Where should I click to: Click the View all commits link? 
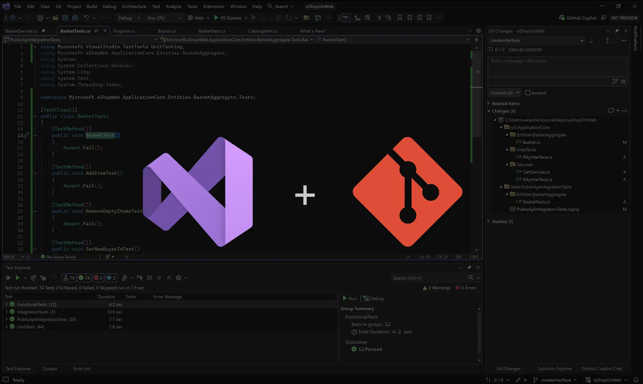coord(525,49)
